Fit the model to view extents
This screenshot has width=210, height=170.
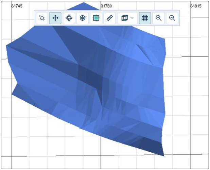[x=96, y=18]
